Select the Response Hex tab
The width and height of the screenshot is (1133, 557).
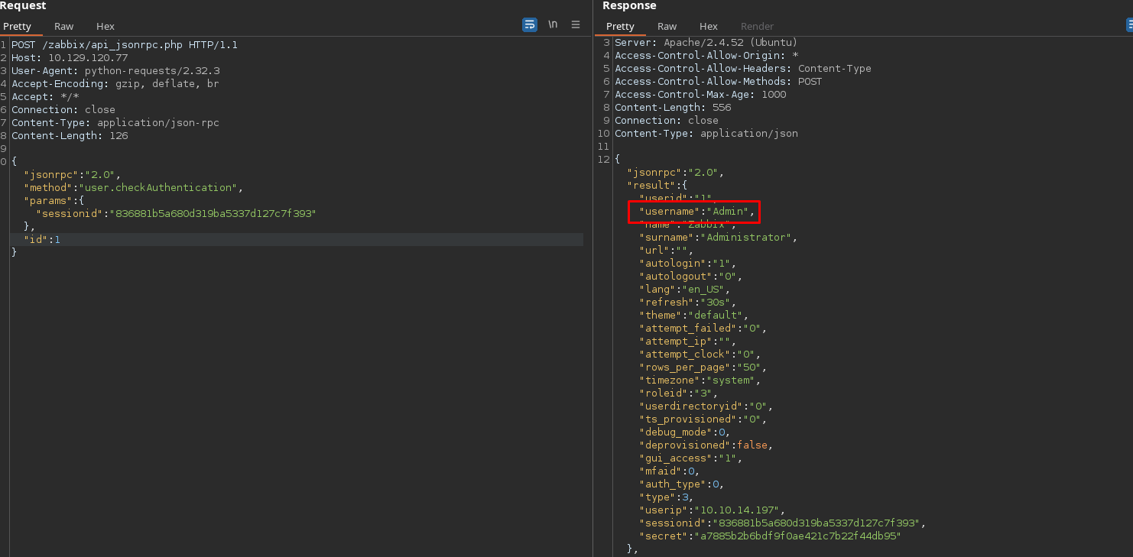tap(709, 26)
